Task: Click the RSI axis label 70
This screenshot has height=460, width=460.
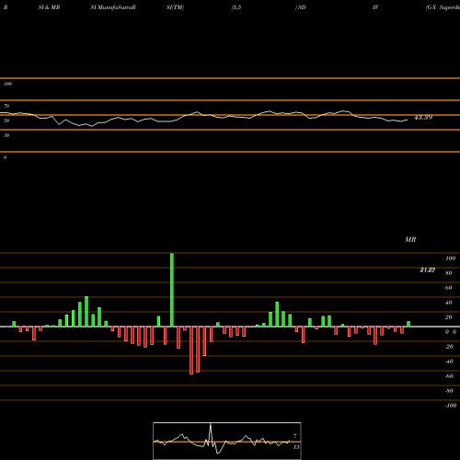Action: pos(6,106)
